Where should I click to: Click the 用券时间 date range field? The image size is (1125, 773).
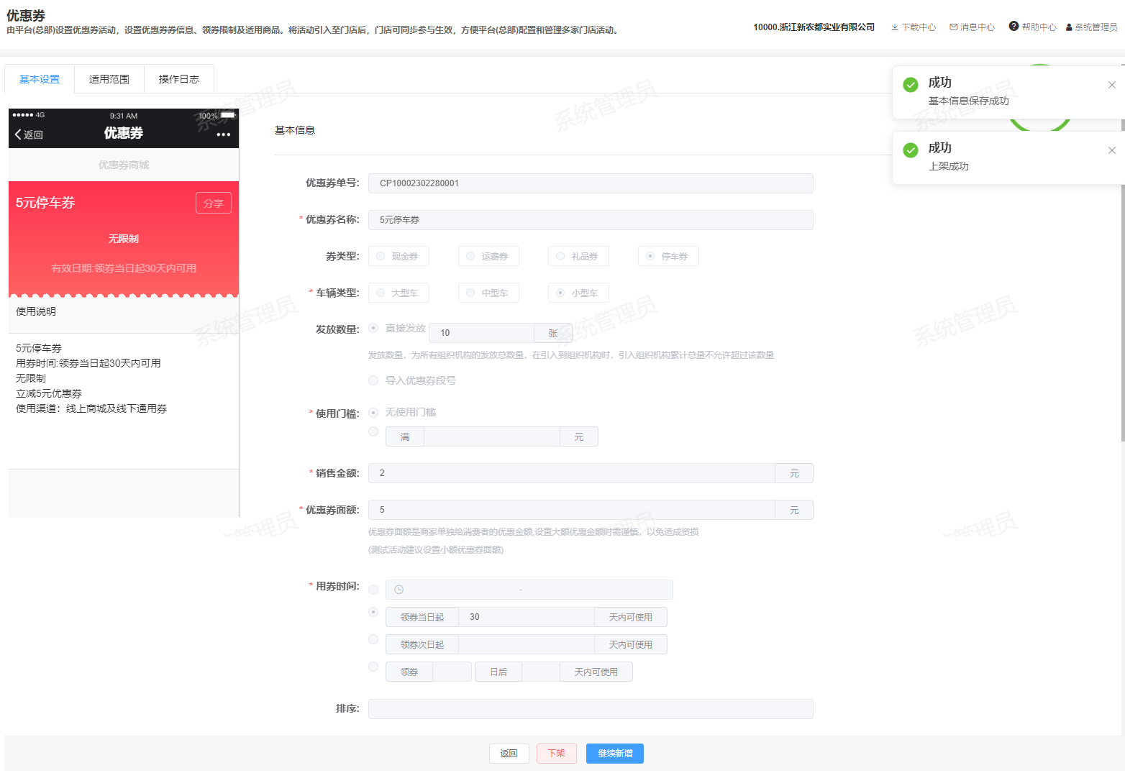coord(529,590)
